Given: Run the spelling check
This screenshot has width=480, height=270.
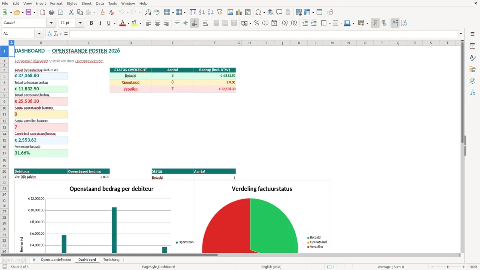Looking at the screenshot, I should pyautogui.click(x=157, y=12).
